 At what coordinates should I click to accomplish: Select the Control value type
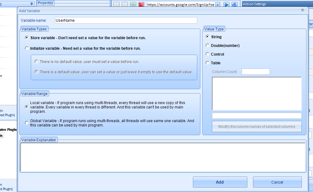pos(208,54)
